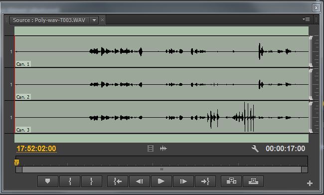Click the Can. 2 vertical zoom bar
324x195 pixels.
click(x=311, y=84)
